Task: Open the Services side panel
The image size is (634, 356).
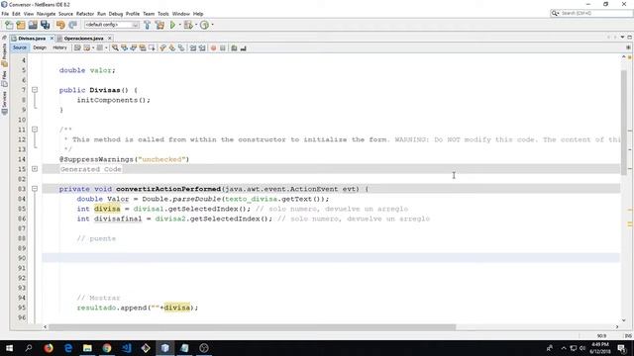Action: pos(4,102)
